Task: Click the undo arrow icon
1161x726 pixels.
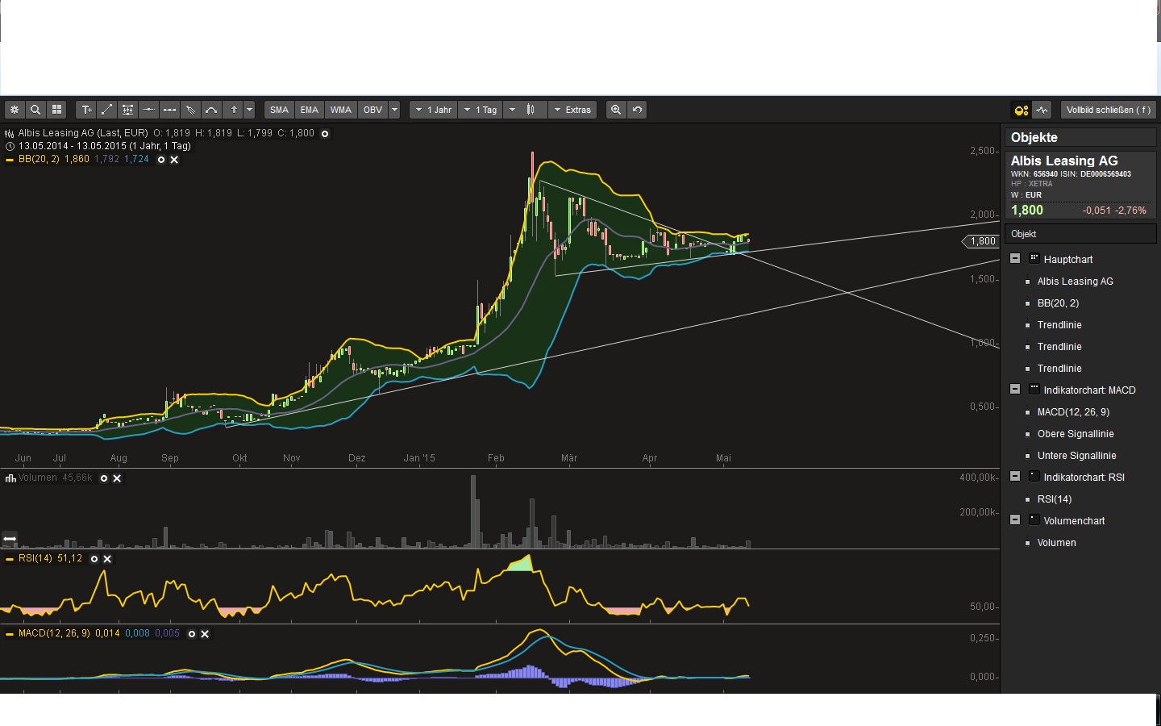Action: click(637, 110)
